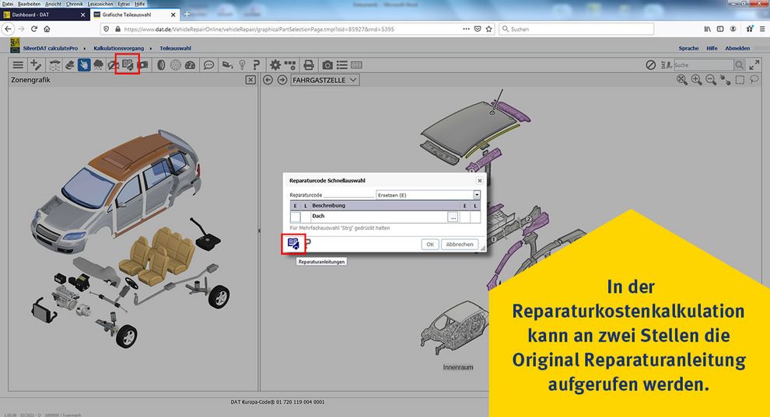770x417 pixels.
Task: Switch to the Dashboard - DAT browser tab
Action: click(x=47, y=15)
